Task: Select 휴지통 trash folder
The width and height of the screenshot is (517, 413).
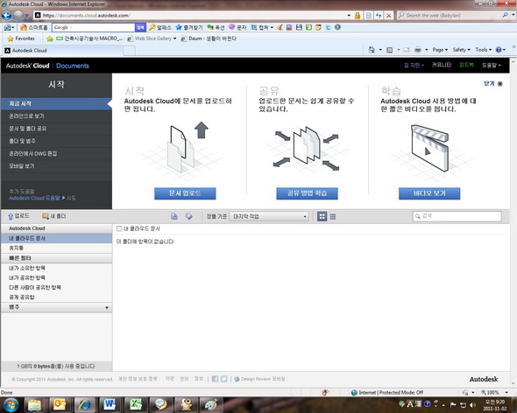Action: [56, 248]
